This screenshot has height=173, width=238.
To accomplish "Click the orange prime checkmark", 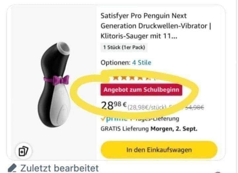I will (103, 119).
